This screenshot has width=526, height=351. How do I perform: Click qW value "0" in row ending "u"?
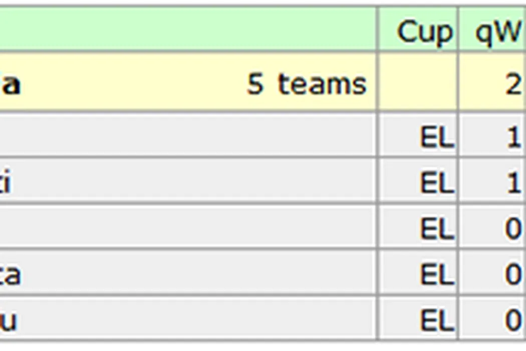[x=513, y=320]
